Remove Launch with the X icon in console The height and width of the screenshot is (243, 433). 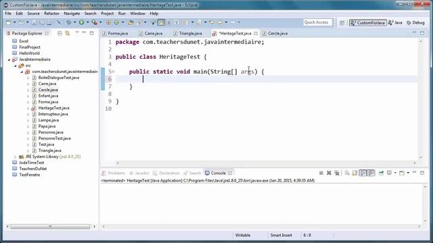[329, 173]
